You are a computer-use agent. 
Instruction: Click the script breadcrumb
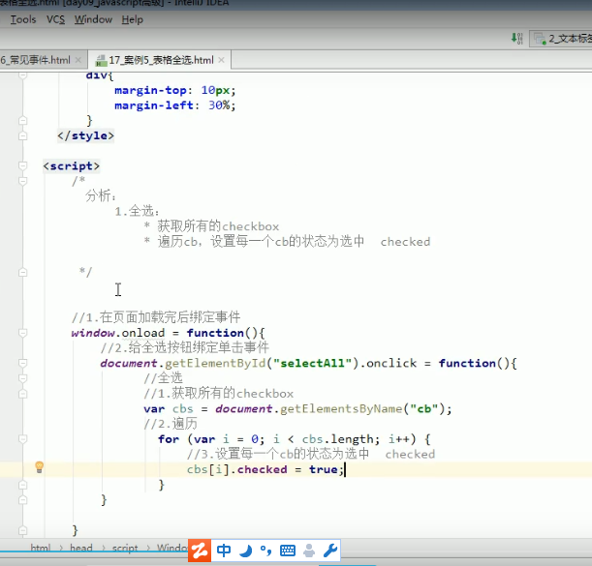[125, 548]
